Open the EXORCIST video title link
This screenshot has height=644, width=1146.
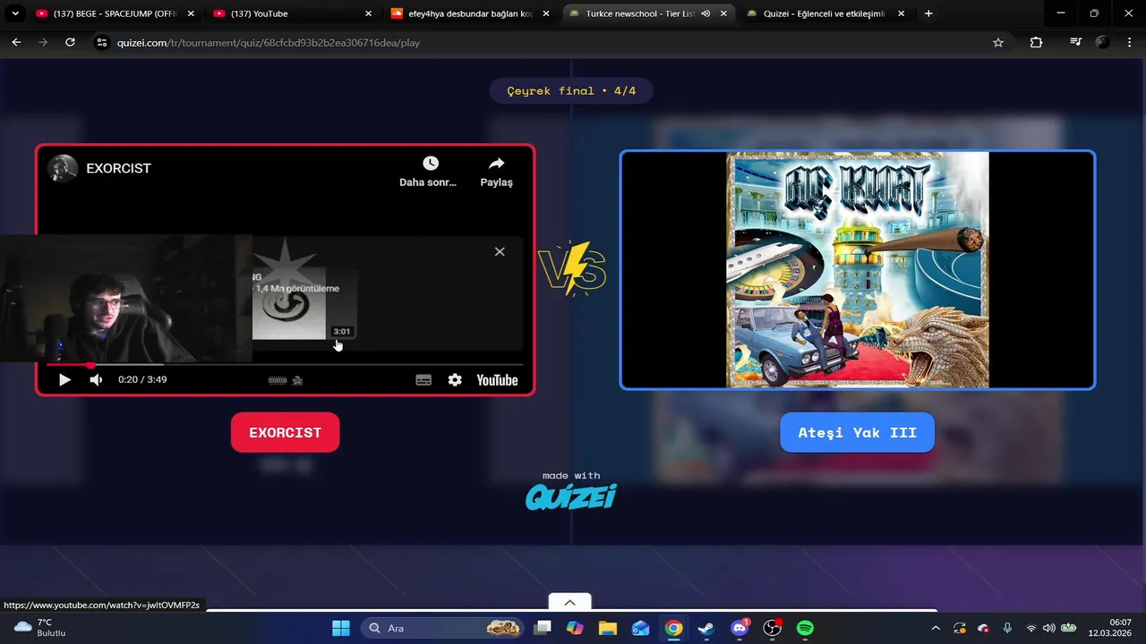pyautogui.click(x=118, y=168)
